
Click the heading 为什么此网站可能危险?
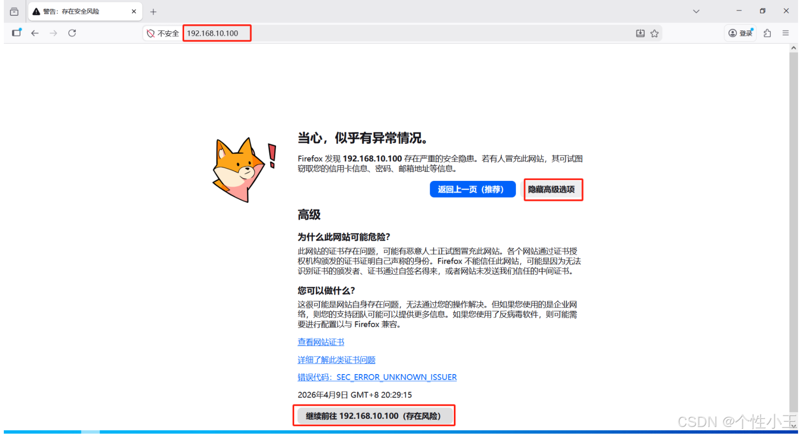pyautogui.click(x=344, y=237)
